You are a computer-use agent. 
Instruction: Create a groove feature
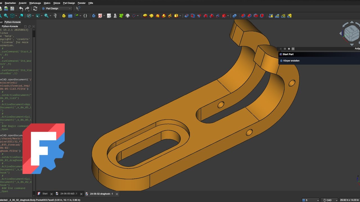tap(199, 16)
